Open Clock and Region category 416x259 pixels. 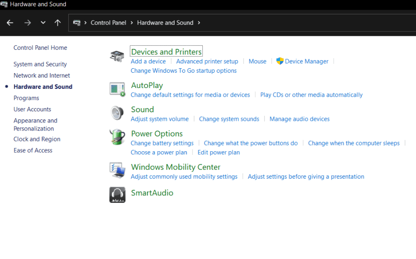(x=37, y=139)
